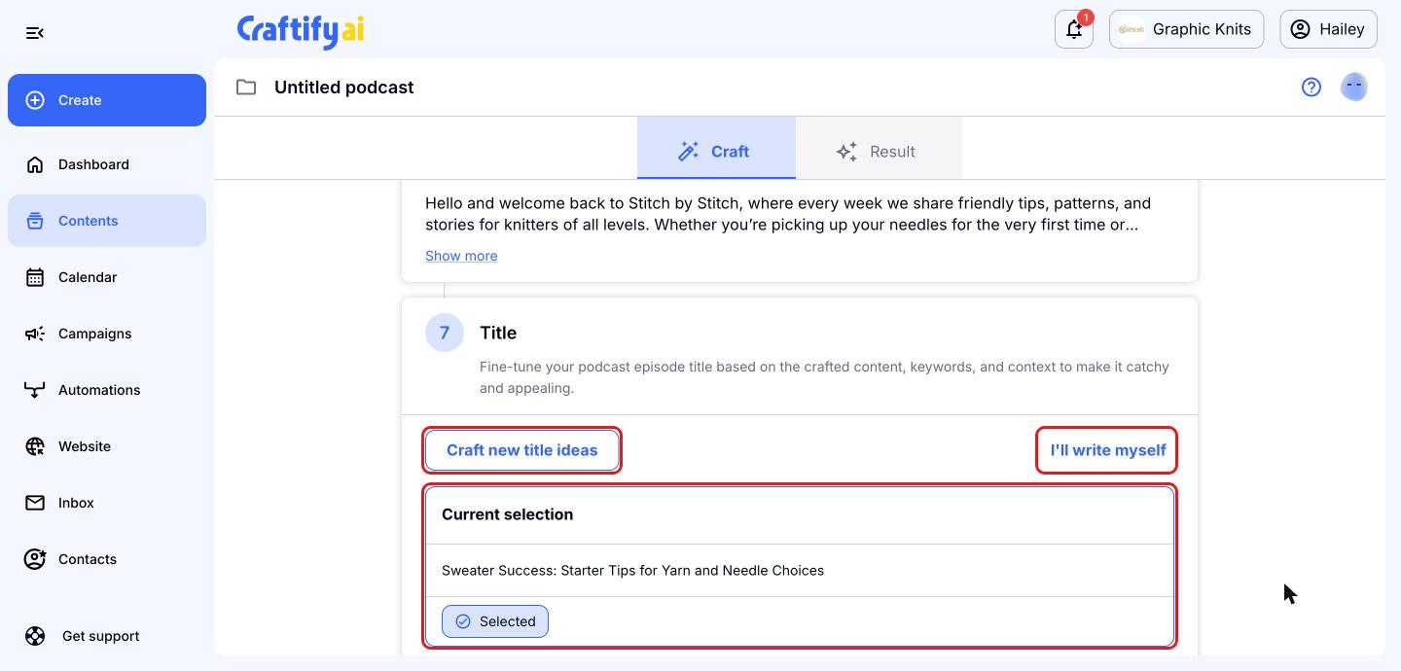Toggle the Selected title button

[495, 621]
